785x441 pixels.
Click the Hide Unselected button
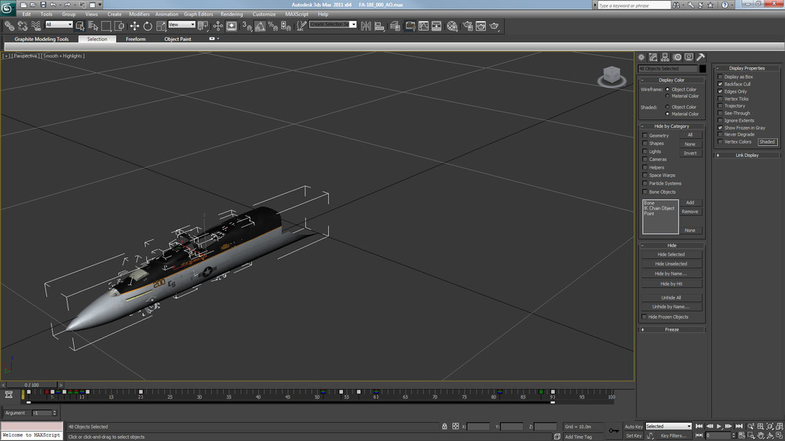coord(671,264)
